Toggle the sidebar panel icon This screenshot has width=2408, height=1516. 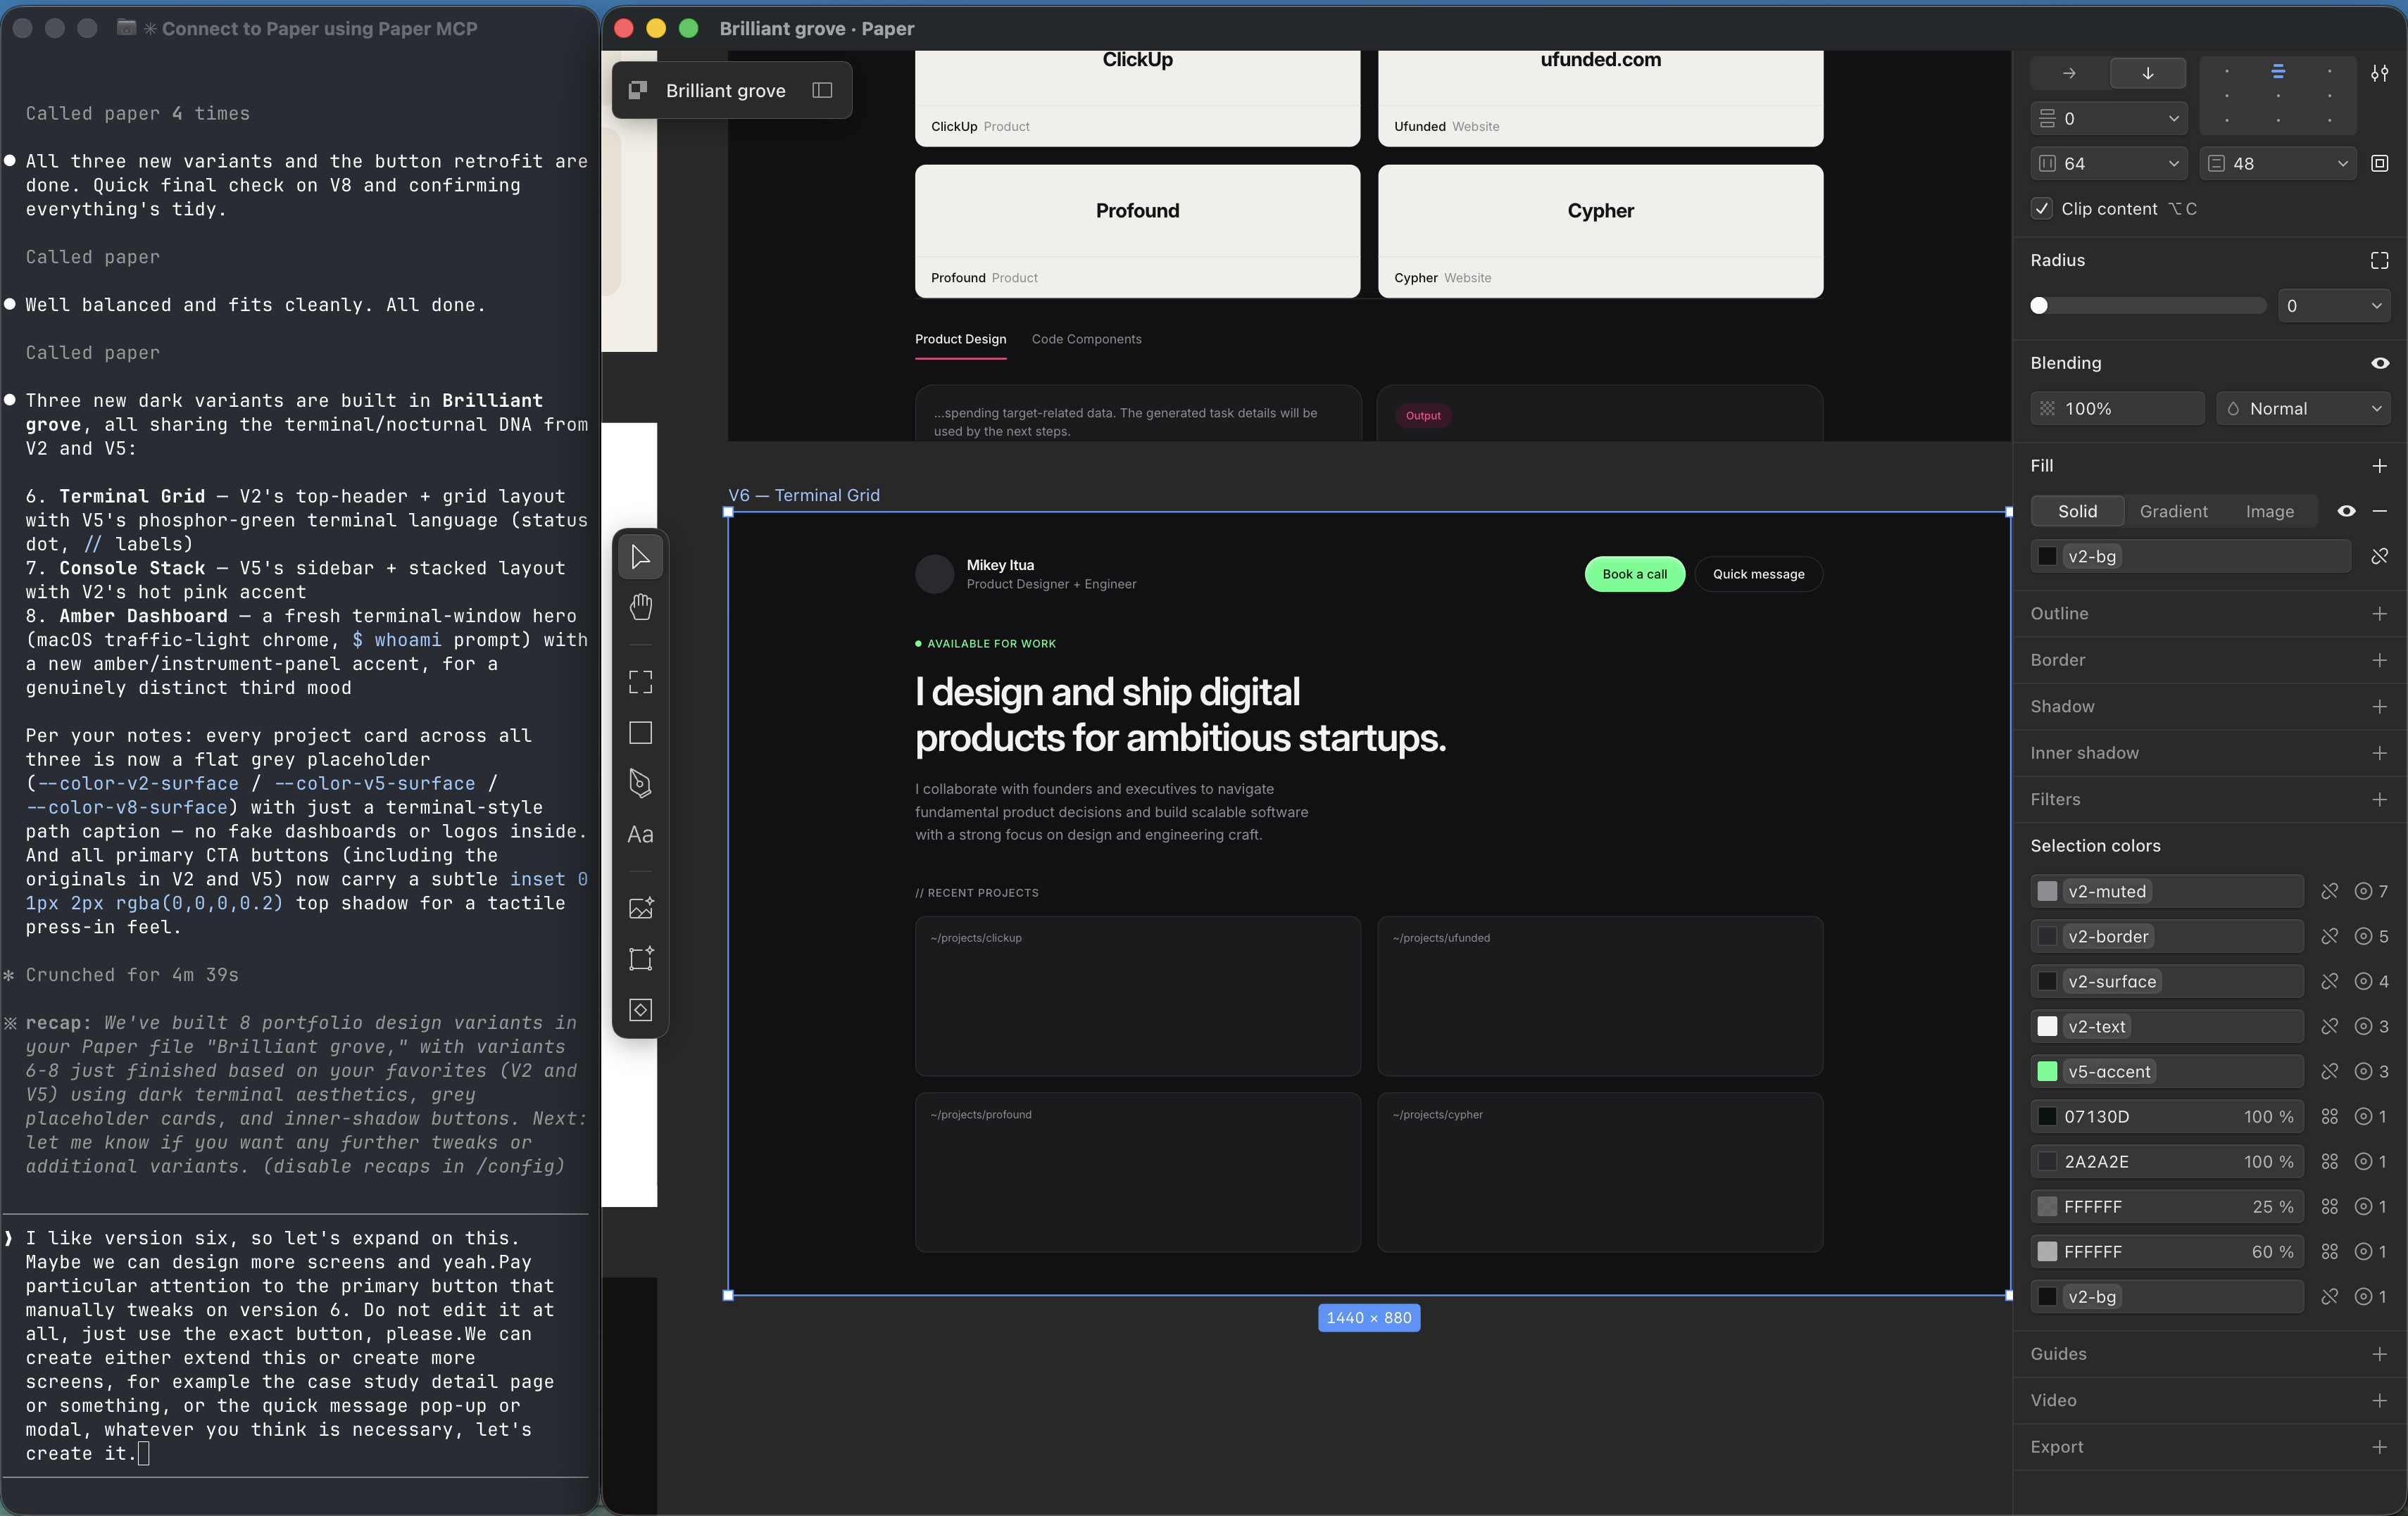click(822, 90)
